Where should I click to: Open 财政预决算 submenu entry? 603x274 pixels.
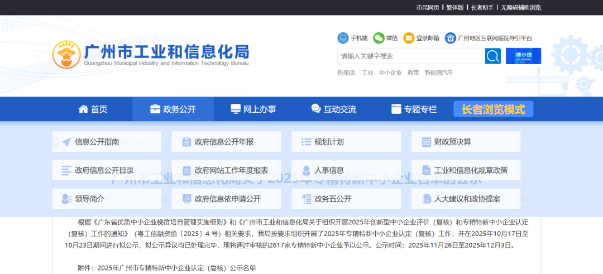(466, 142)
